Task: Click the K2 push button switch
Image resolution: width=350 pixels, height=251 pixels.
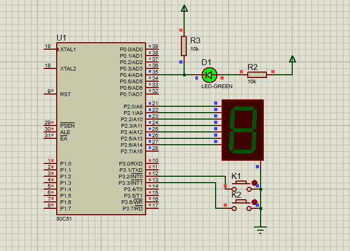Action: pos(241,205)
